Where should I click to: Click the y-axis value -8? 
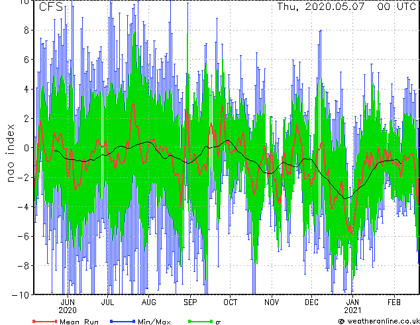coord(23,266)
